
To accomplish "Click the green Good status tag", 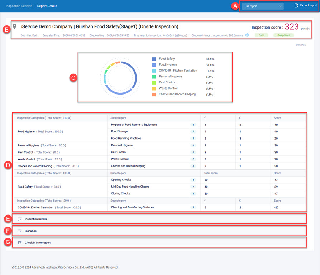I will [x=261, y=35].
